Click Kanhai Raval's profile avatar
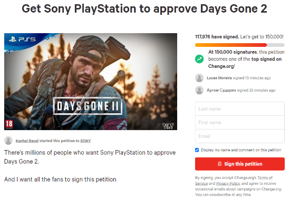Screen dimensions: 290x199 [8, 141]
